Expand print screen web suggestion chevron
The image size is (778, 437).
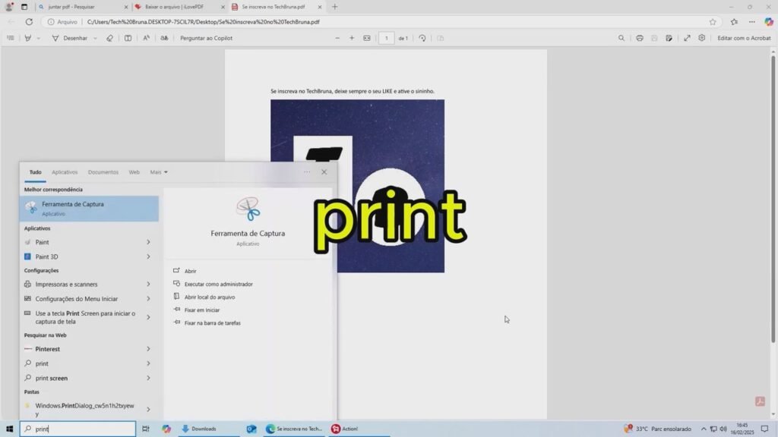pyautogui.click(x=148, y=378)
